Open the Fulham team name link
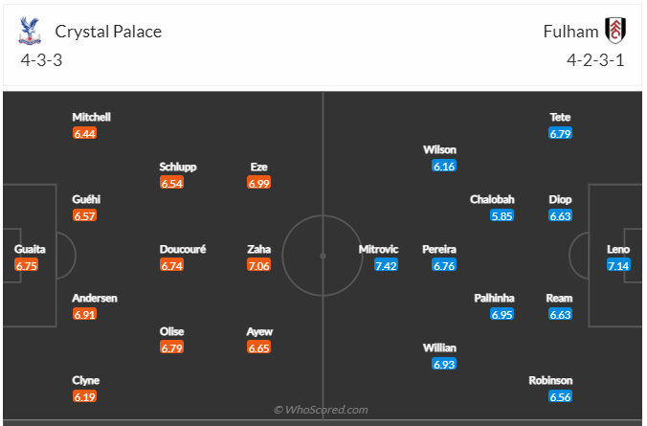The width and height of the screenshot is (647, 426). tap(569, 32)
